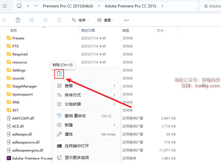Click the This PC monitor icon

[x=19, y=6]
